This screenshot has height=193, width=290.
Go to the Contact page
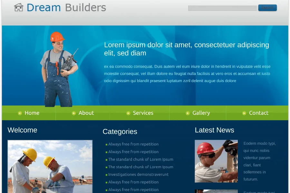[258, 113]
